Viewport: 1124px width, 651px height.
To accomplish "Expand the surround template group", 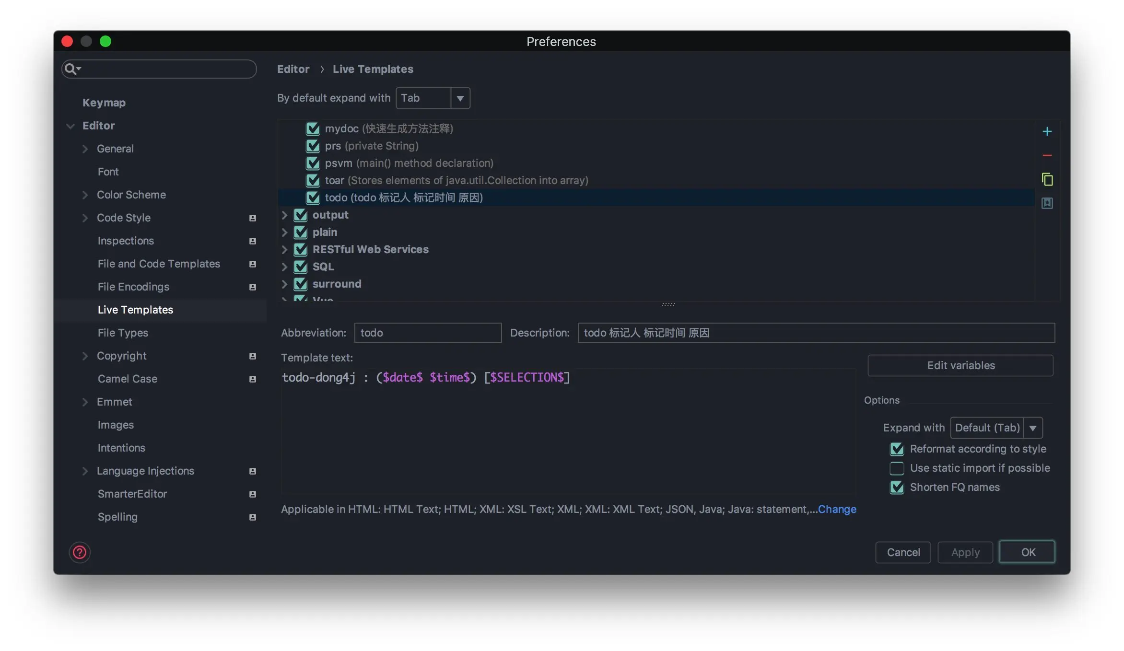I will coord(284,284).
